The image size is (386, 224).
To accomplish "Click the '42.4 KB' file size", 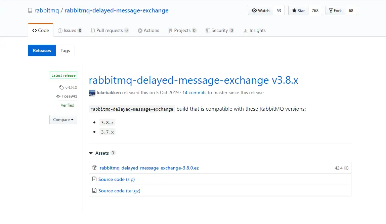I will [x=341, y=168].
